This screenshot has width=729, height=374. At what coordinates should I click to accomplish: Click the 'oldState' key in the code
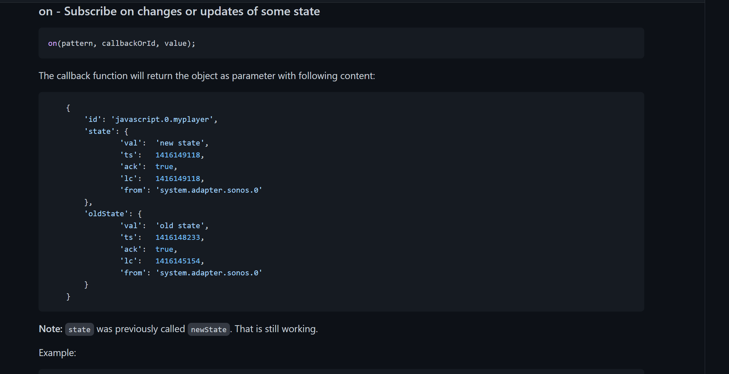(106, 214)
